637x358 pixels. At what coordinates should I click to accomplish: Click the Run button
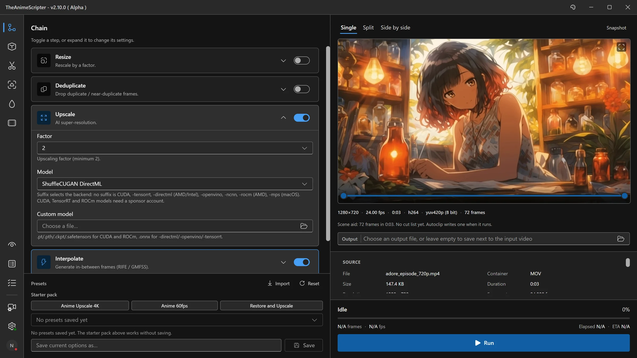(484, 343)
